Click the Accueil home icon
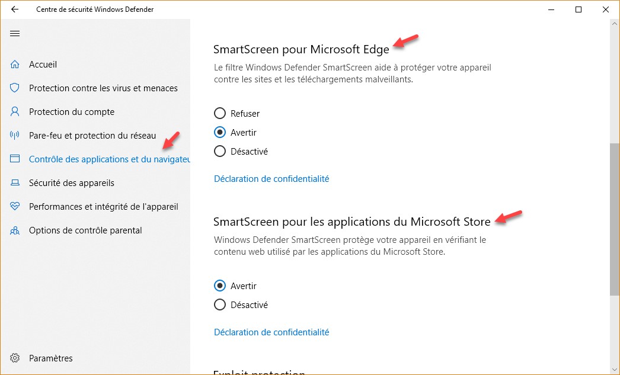This screenshot has width=620, height=375. (x=15, y=65)
